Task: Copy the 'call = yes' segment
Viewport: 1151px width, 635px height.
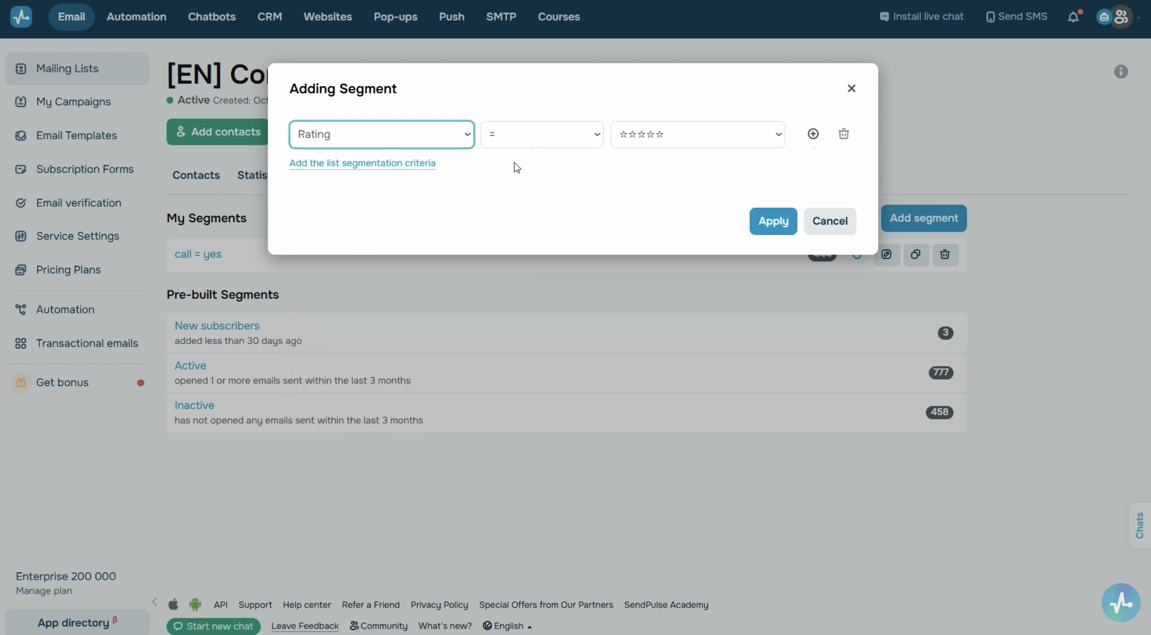Action: click(915, 254)
